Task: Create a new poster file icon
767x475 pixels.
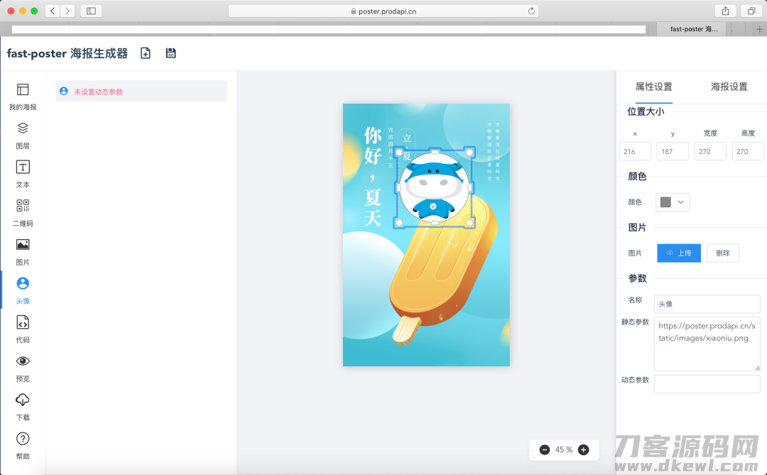Action: point(146,53)
